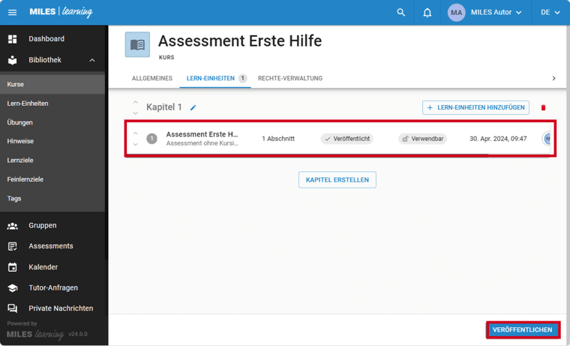
Task: Go to Dashboard in sidebar
Action: pos(46,39)
